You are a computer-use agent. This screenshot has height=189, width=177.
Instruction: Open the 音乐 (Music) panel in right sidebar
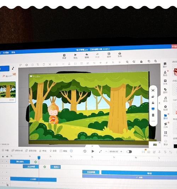coord(165,99)
